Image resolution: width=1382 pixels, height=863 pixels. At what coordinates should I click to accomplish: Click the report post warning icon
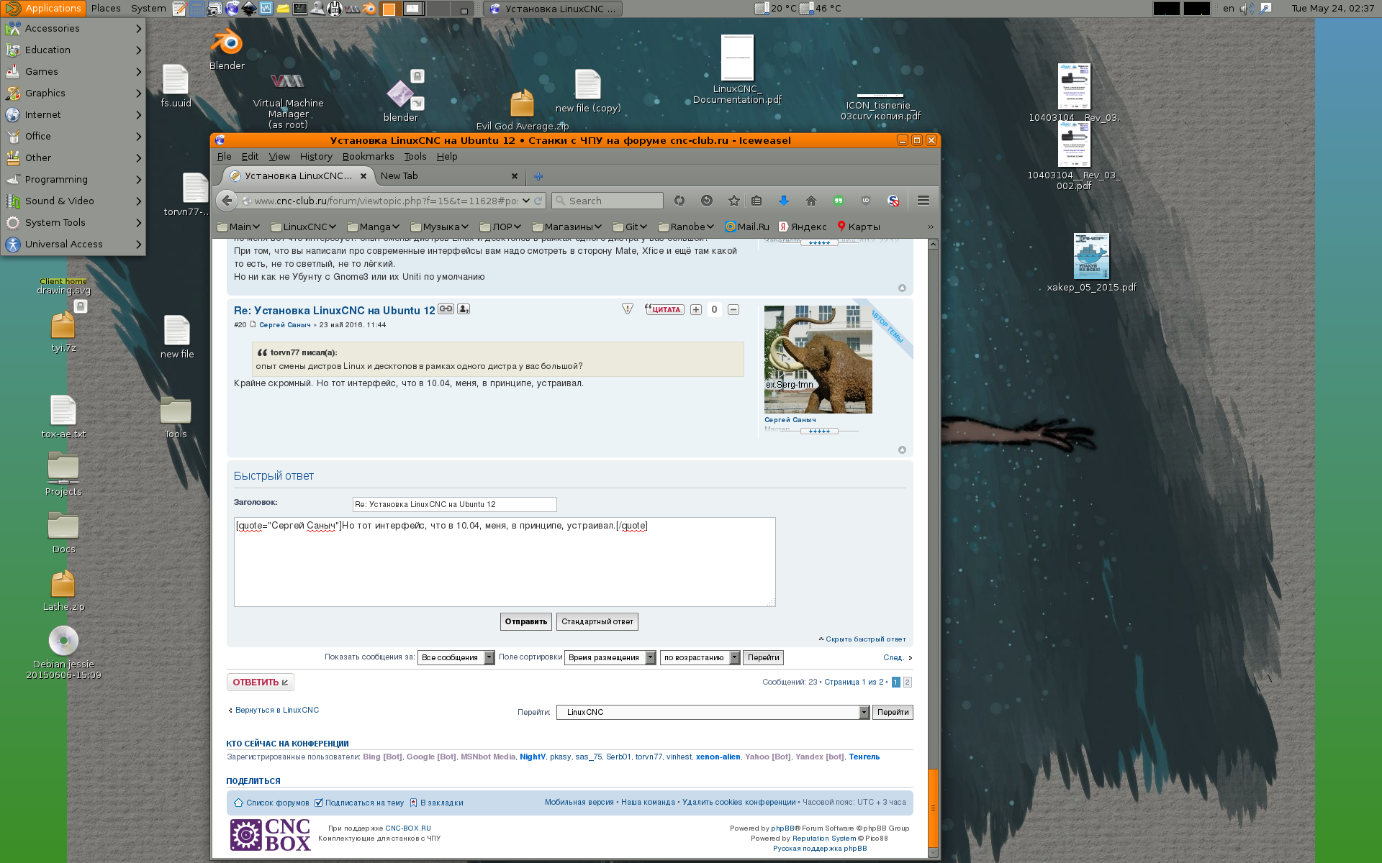point(628,309)
